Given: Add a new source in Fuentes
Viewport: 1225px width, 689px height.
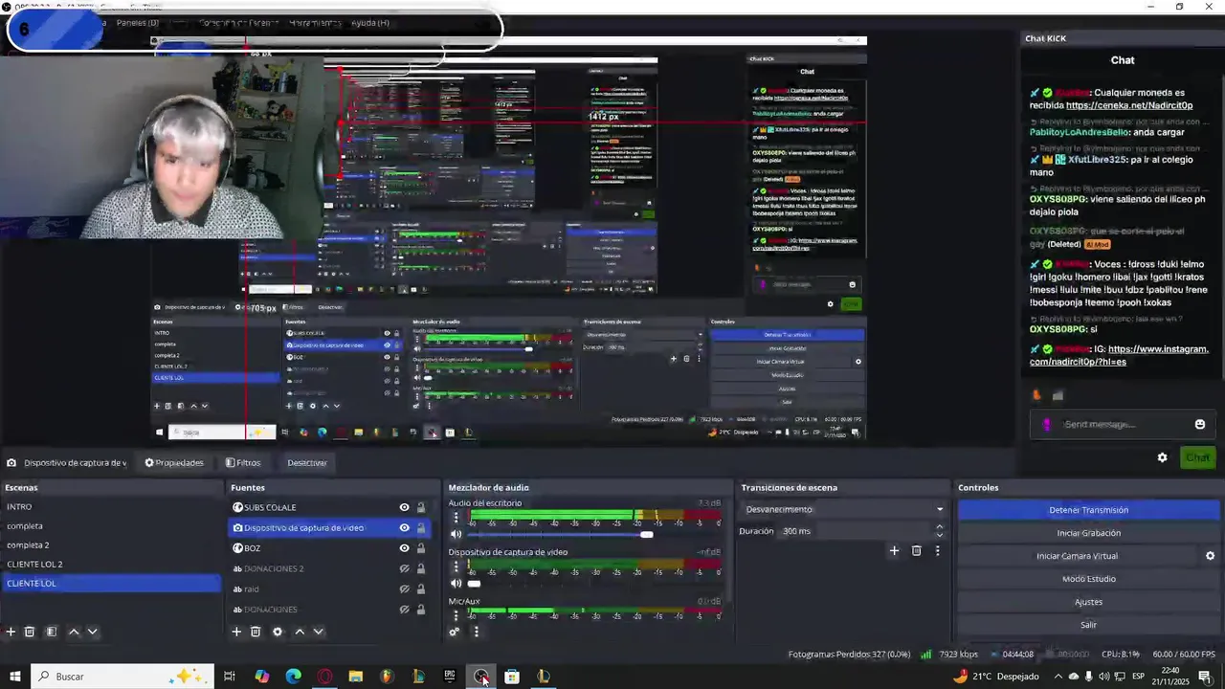Looking at the screenshot, I should coord(236,632).
